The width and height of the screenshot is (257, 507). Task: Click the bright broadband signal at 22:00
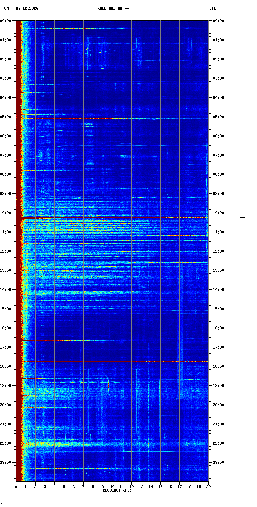112,444
